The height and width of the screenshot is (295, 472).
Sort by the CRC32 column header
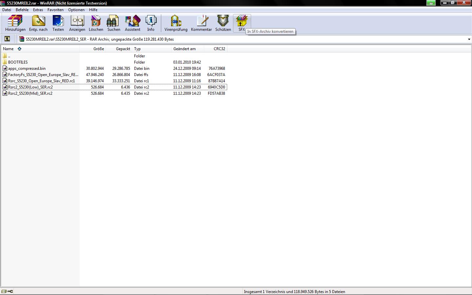pos(215,49)
